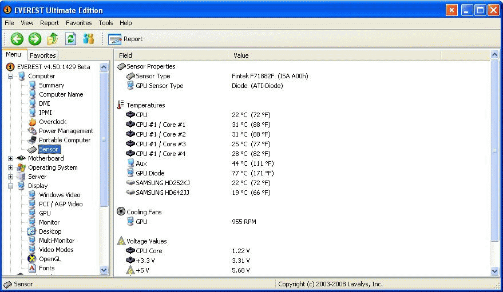Click the Fonts icon in tree
The width and height of the screenshot is (503, 292).
coord(32,268)
